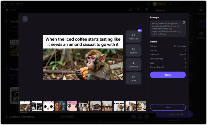Open the 'Did You Know' cat thumbnail

tap(119, 106)
